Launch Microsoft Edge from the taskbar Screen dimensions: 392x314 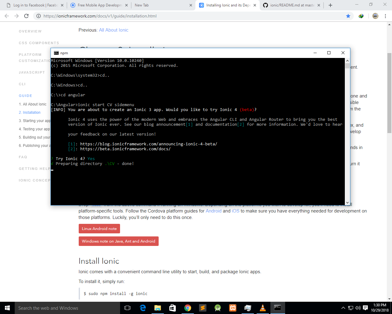pyautogui.click(x=143, y=308)
